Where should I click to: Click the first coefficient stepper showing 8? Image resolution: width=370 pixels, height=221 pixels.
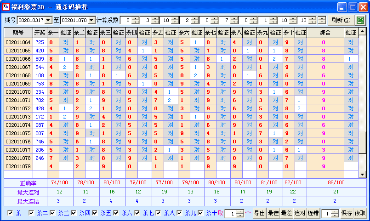tap(135, 20)
